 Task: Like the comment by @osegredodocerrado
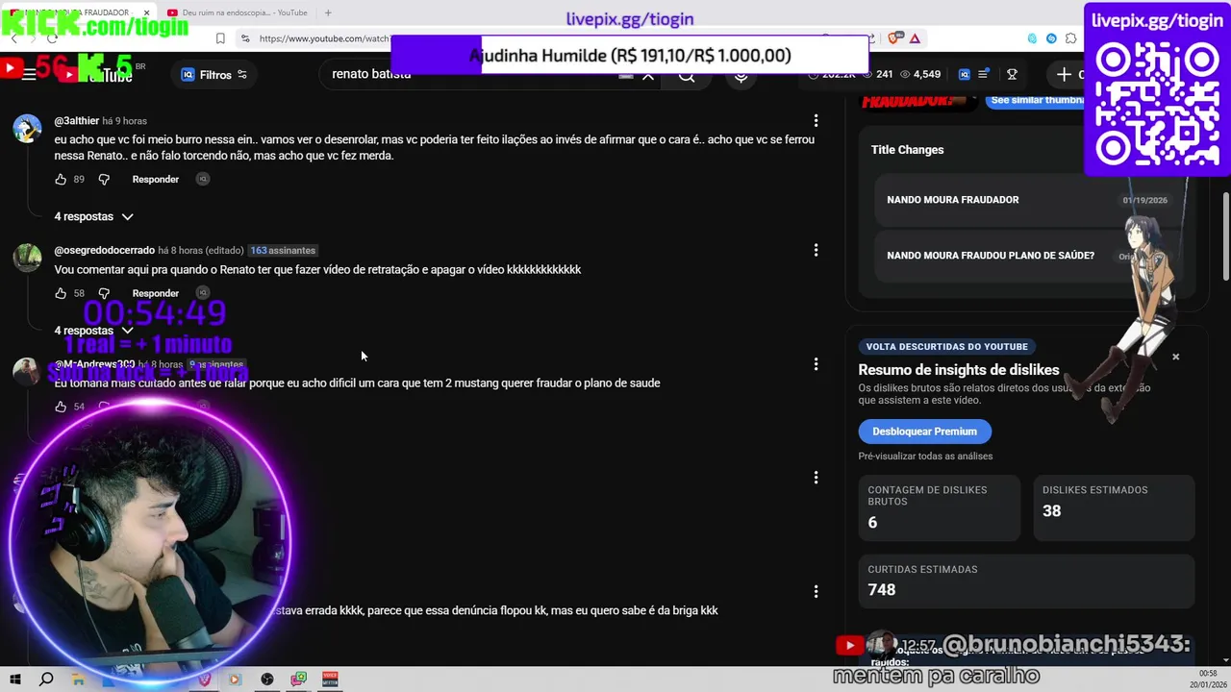tap(61, 293)
